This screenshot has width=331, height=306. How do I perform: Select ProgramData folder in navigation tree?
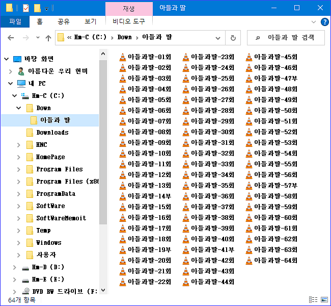(x=56, y=194)
